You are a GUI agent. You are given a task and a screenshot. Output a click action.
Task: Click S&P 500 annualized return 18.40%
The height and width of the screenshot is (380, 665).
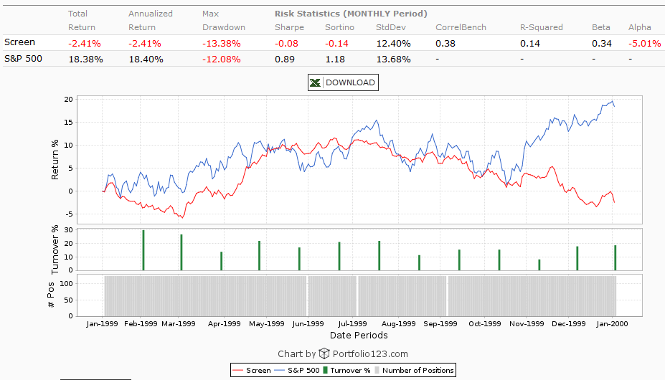point(146,60)
